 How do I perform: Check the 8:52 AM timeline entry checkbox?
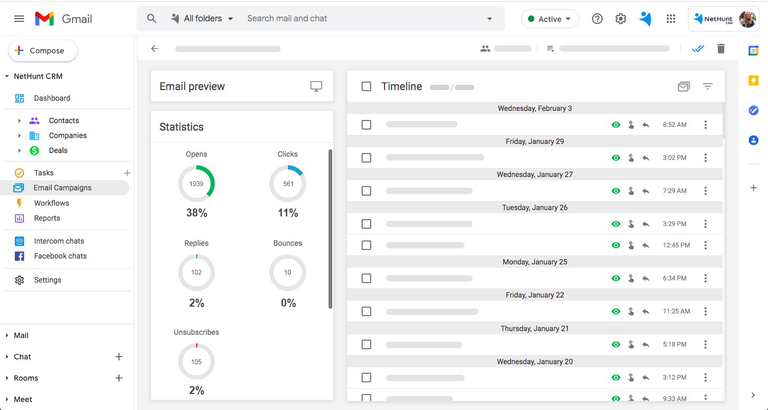coord(366,125)
